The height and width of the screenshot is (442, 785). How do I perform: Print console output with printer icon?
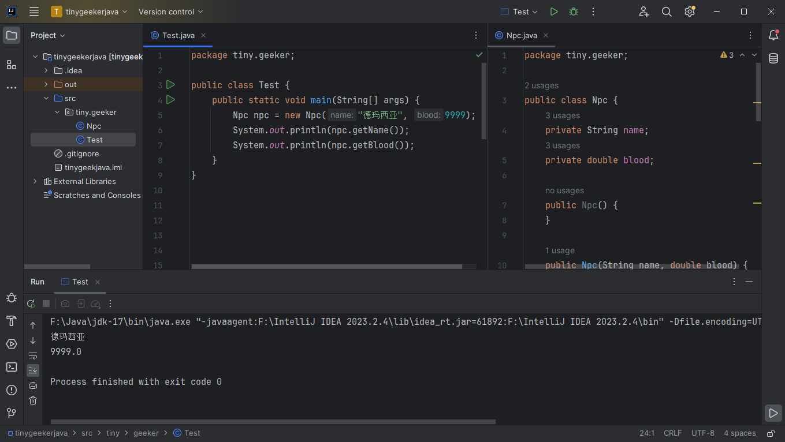tap(33, 385)
